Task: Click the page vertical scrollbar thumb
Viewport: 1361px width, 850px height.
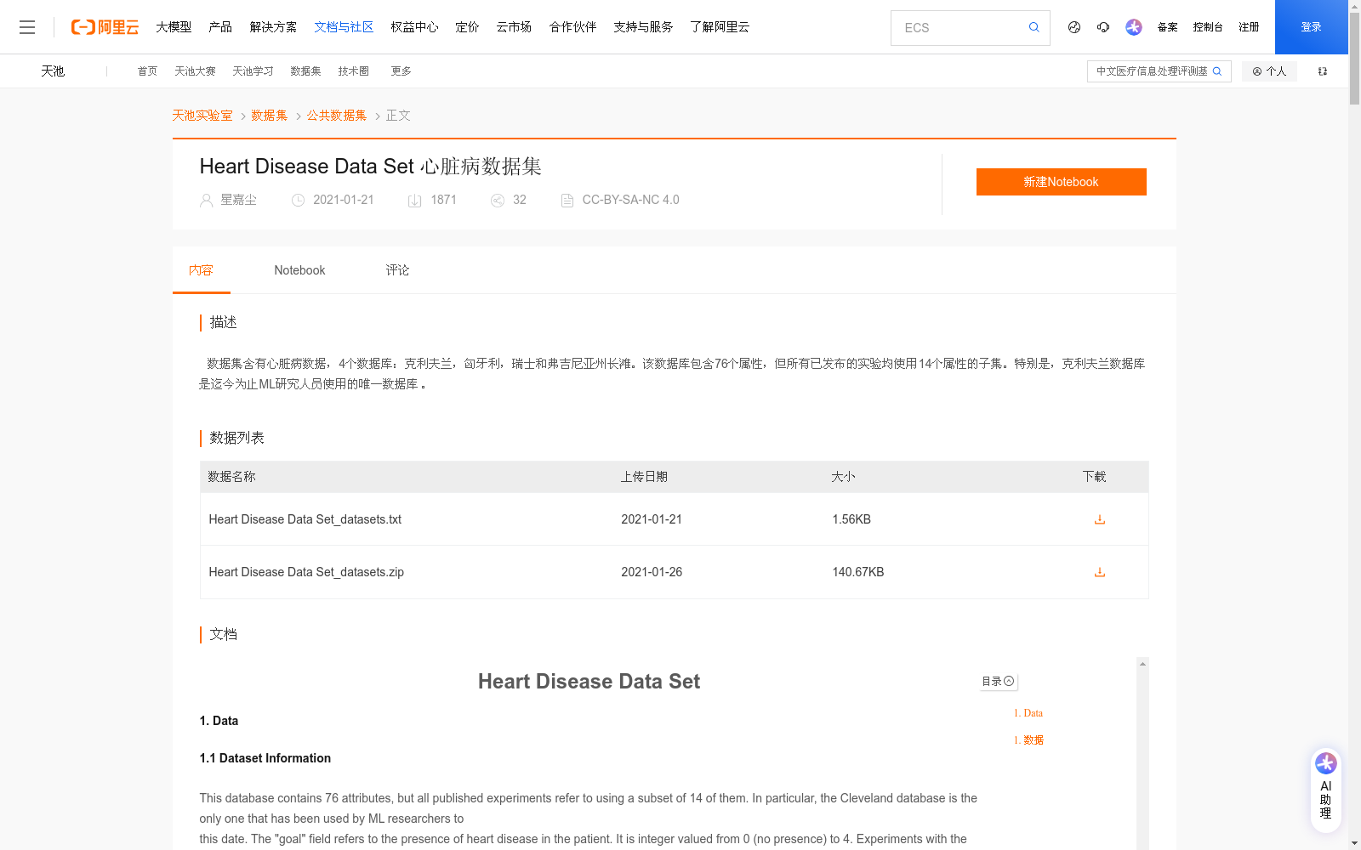Action: click(1354, 58)
